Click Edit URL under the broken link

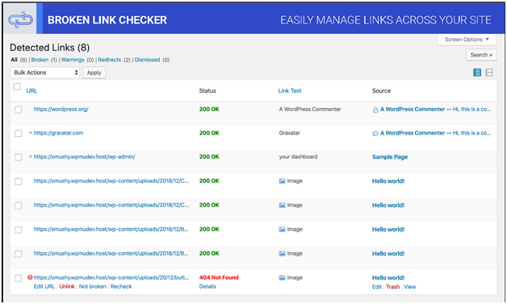pos(44,286)
